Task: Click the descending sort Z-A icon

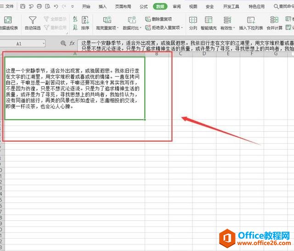Action: (75, 28)
